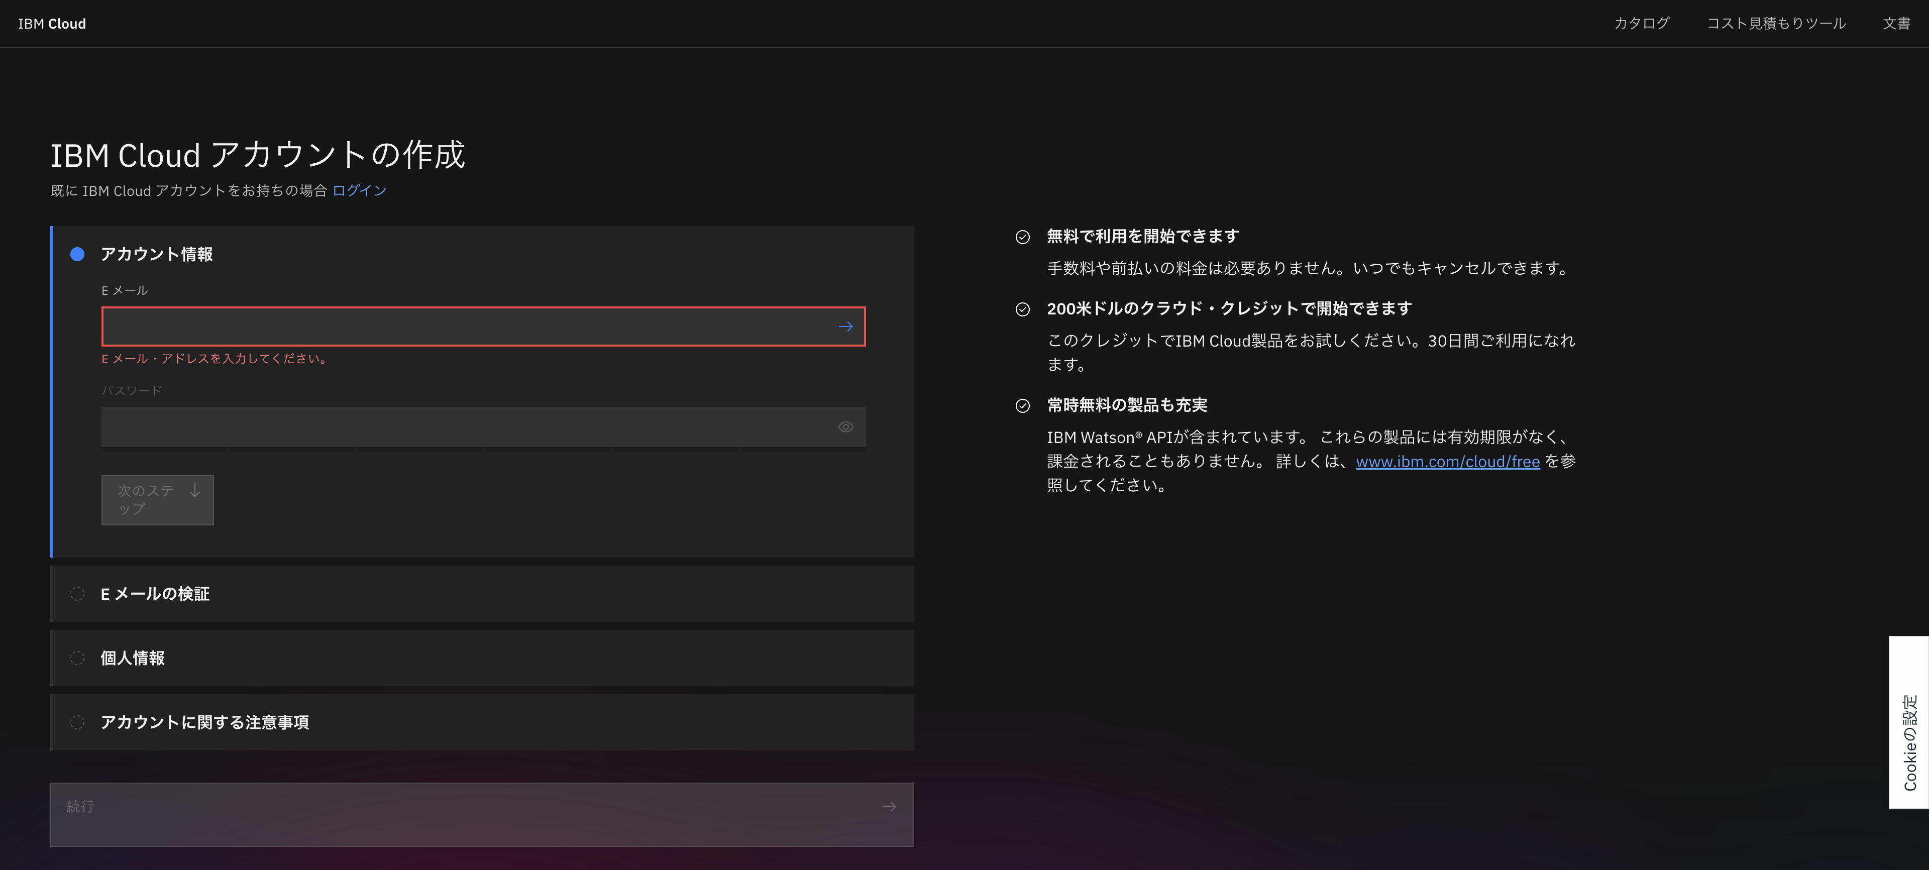Click the checkmark icon beside 200米ドルのクラウド・クレジット heading
Image resolution: width=1929 pixels, height=870 pixels.
pyautogui.click(x=1023, y=308)
